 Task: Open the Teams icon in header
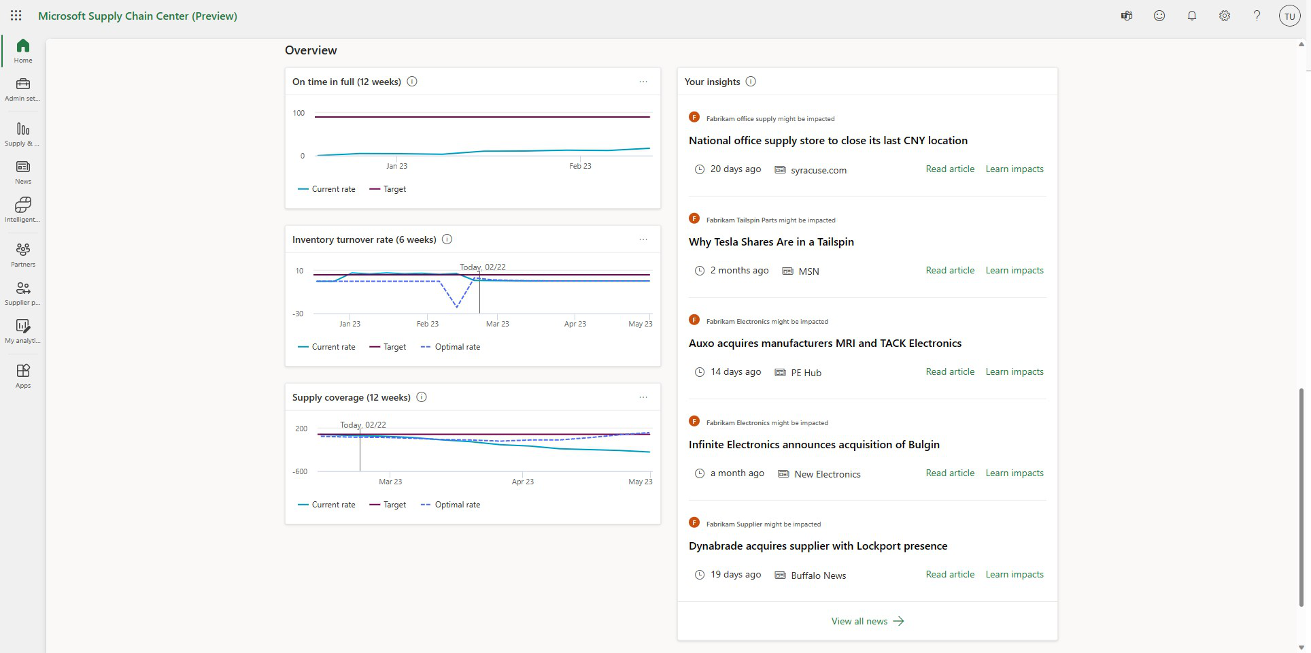(1127, 16)
